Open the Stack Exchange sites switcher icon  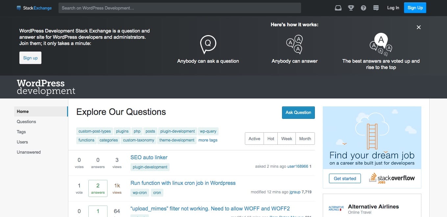376,8
